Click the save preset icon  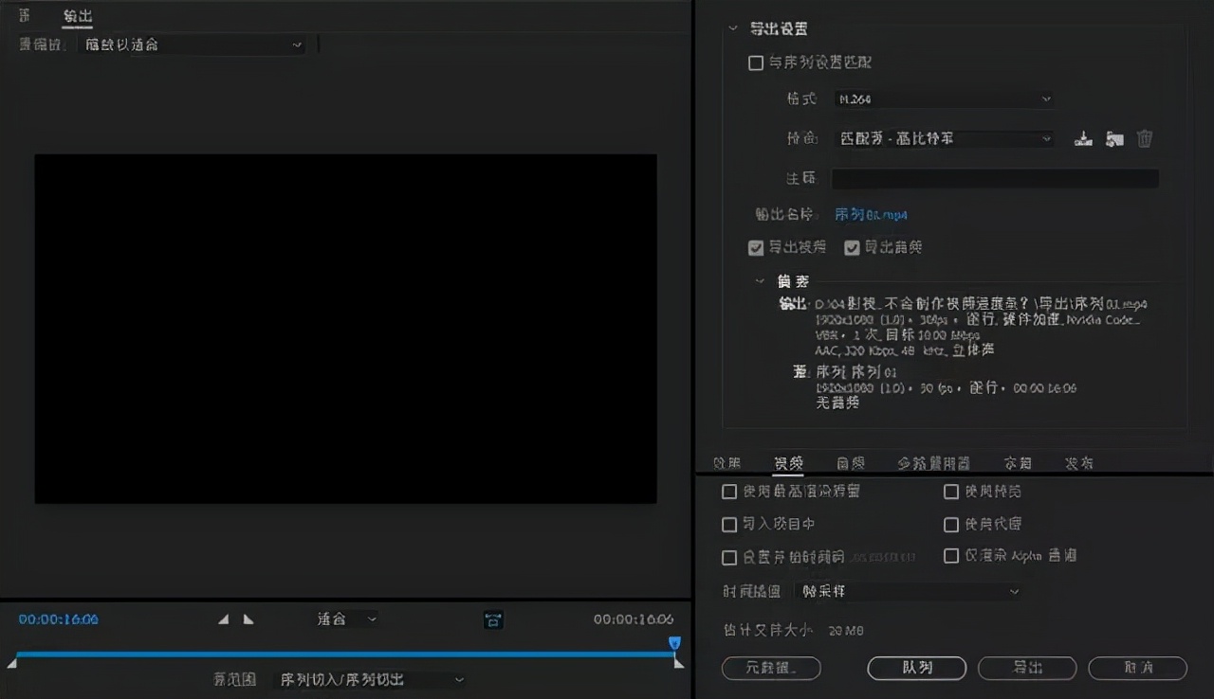tap(1083, 139)
